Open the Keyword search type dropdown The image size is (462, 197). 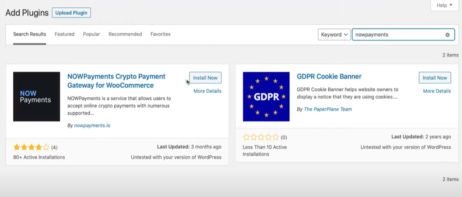tap(334, 35)
